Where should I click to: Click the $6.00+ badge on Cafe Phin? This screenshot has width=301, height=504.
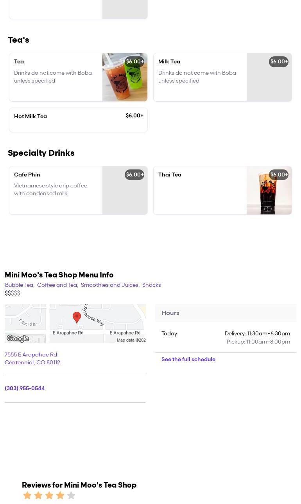[x=134, y=175]
